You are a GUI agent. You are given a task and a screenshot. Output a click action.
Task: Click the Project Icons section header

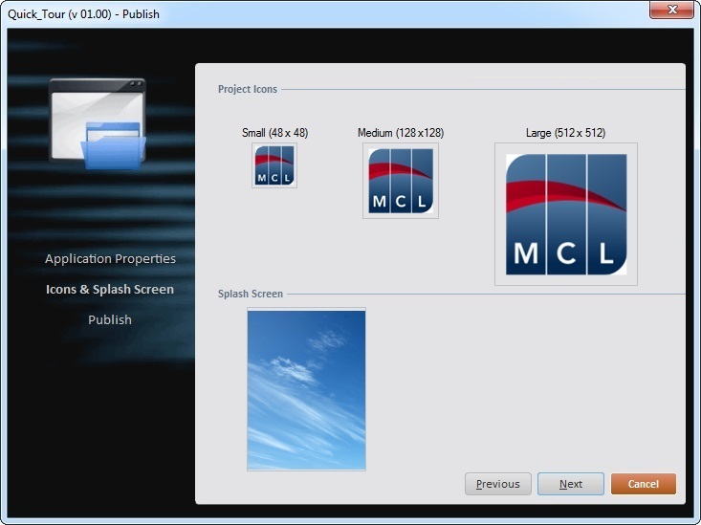248,90
